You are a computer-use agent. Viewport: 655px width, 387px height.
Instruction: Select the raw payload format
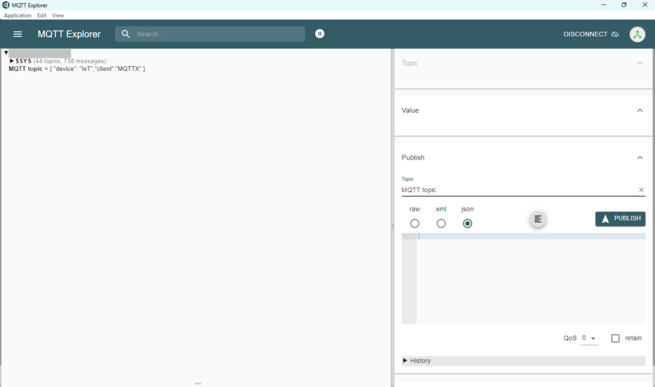(414, 224)
